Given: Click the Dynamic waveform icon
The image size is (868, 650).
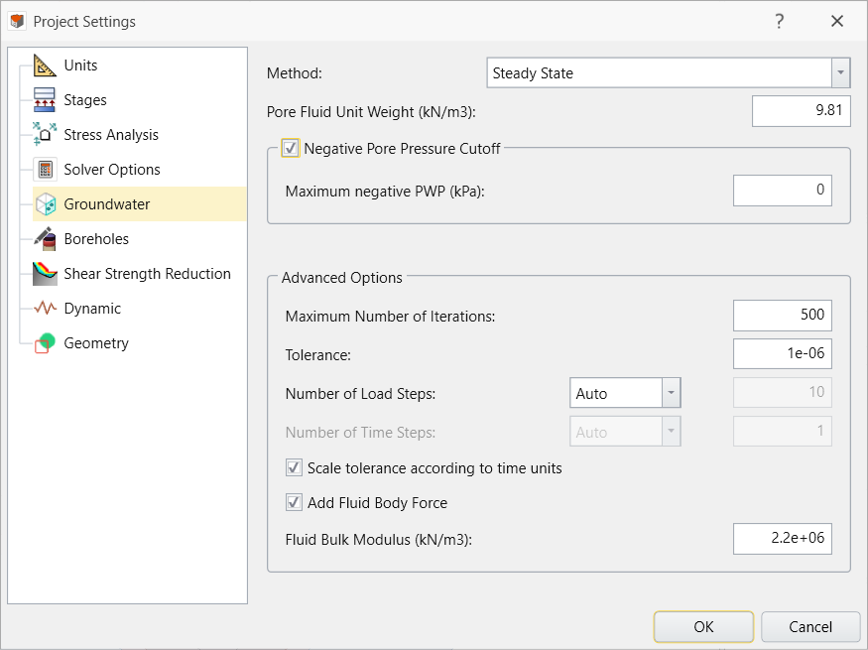Looking at the screenshot, I should pyautogui.click(x=45, y=308).
